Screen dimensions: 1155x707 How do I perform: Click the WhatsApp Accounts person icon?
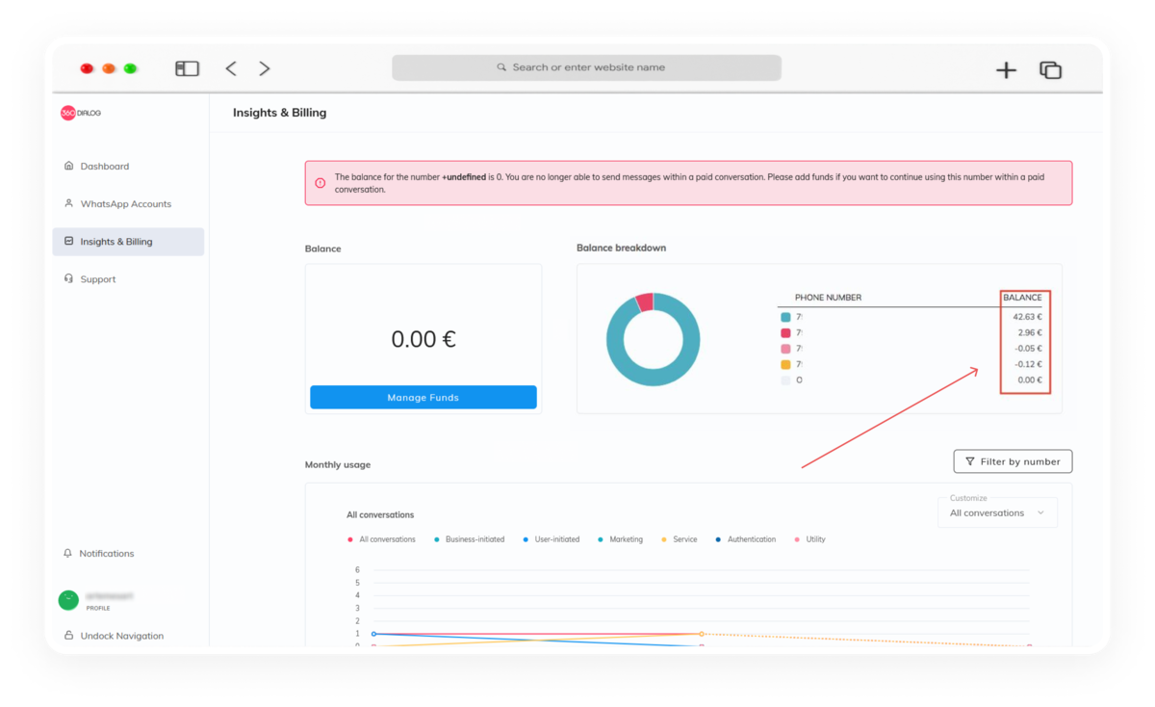(68, 203)
